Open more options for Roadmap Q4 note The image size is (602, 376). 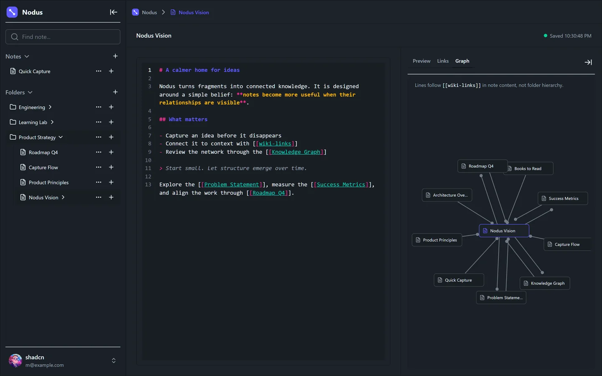[x=99, y=152]
